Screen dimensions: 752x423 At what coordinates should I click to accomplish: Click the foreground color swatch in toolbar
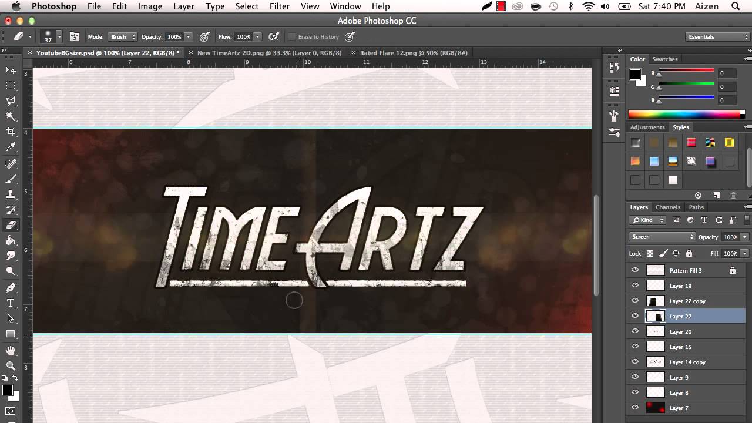7,391
